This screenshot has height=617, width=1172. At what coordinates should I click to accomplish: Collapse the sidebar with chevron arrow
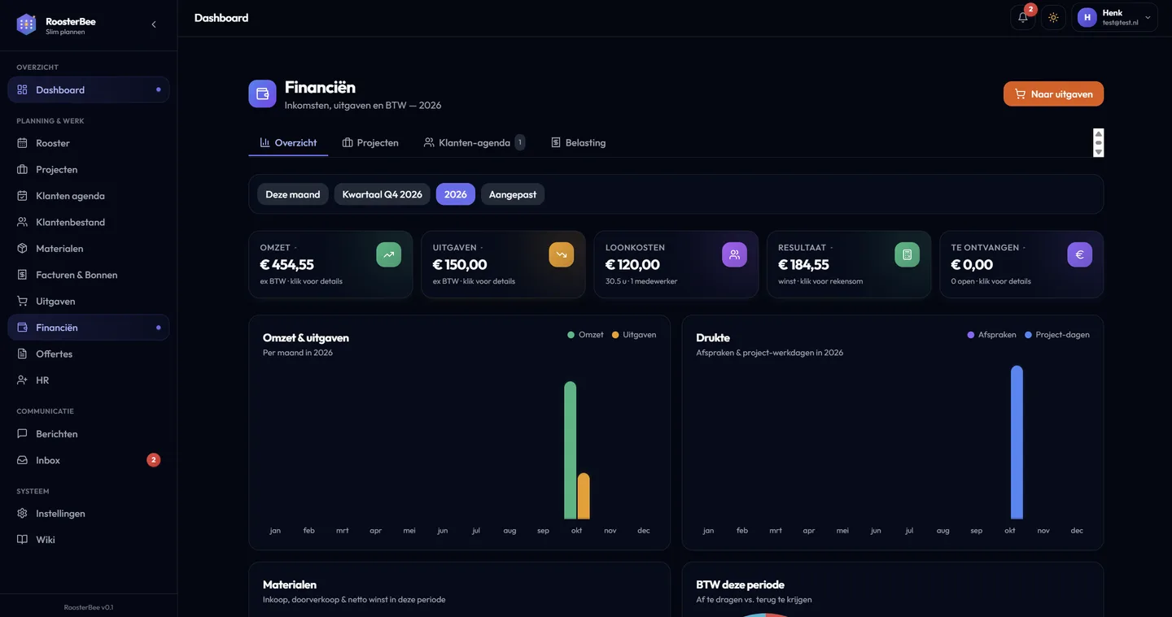154,24
